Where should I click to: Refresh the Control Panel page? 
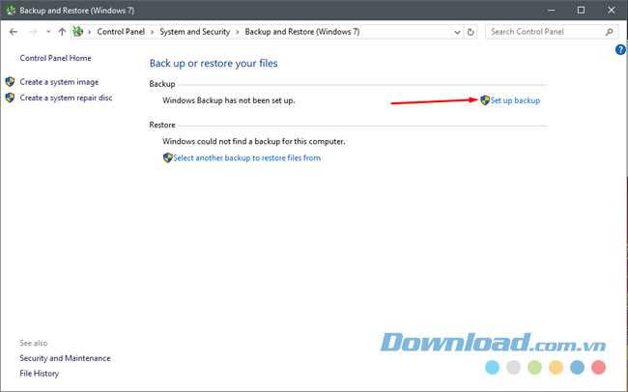(471, 32)
